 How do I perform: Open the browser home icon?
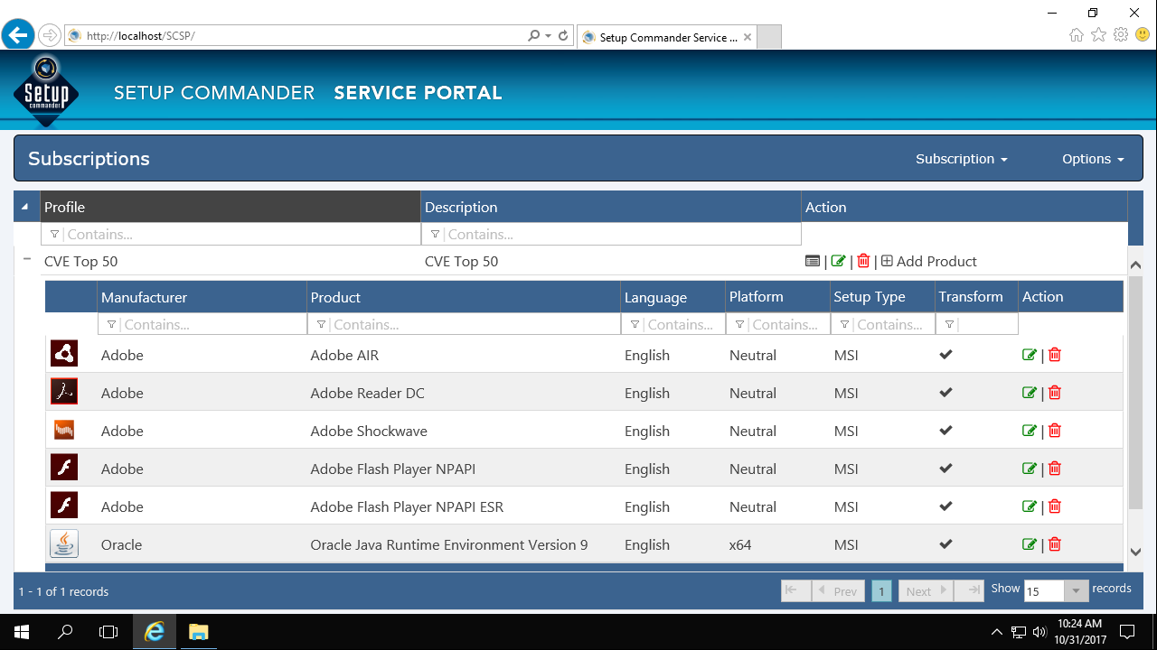(x=1076, y=35)
